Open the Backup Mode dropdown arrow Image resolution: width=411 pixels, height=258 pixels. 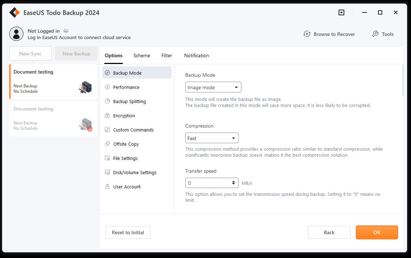[x=236, y=87]
